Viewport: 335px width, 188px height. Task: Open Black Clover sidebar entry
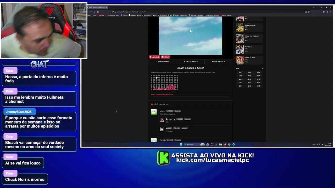pyautogui.click(x=249, y=49)
